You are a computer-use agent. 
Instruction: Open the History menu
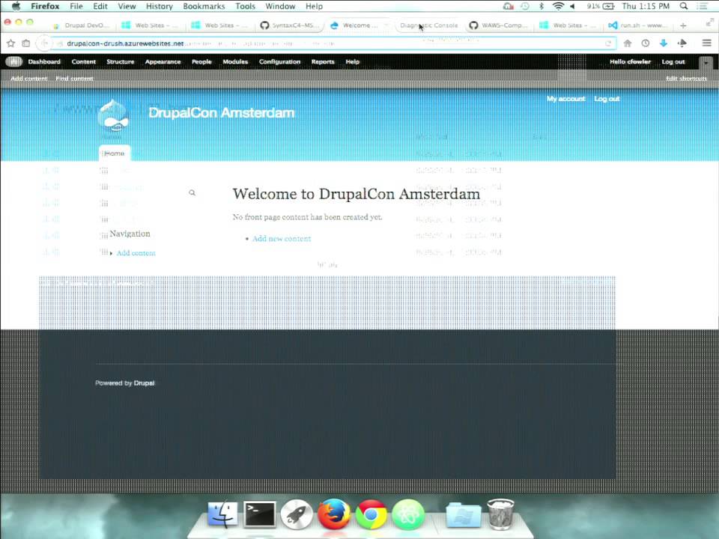pyautogui.click(x=159, y=7)
